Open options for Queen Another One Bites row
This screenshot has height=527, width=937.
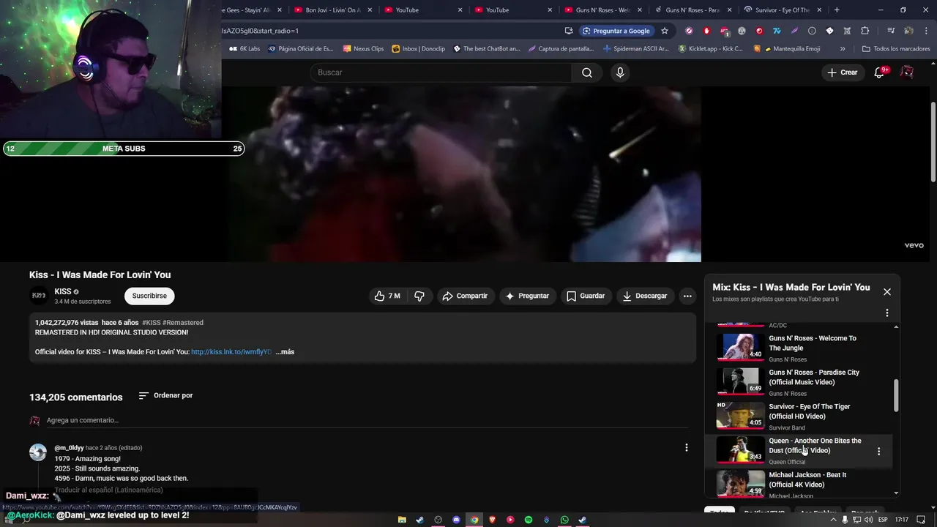click(878, 451)
